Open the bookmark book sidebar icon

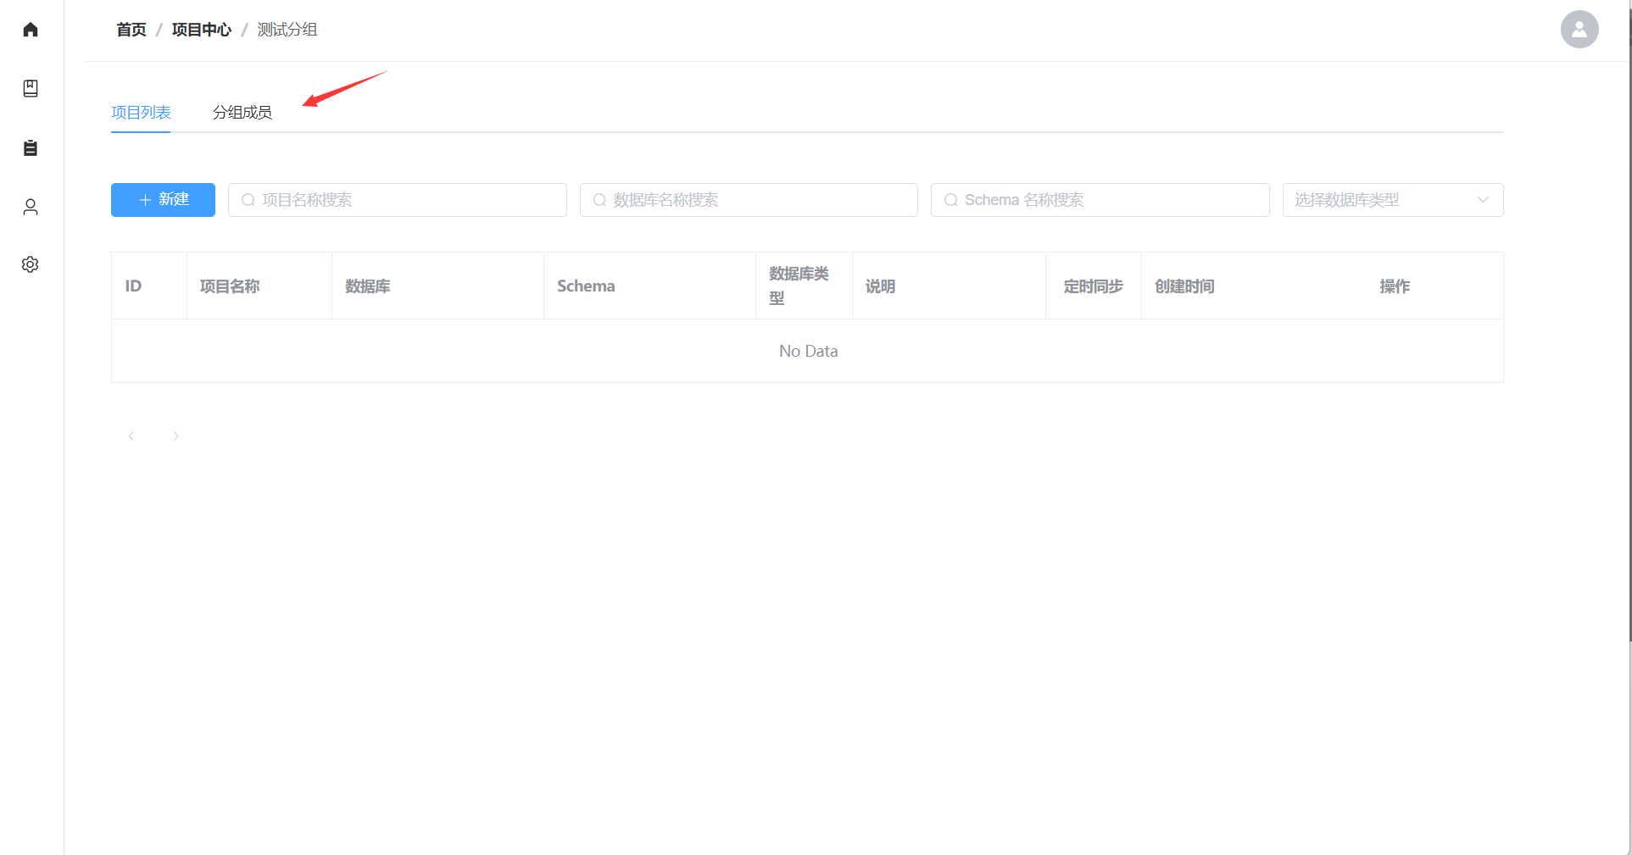pos(31,89)
